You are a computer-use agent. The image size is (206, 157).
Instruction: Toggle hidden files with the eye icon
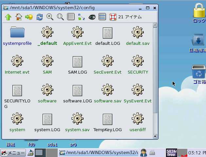click(x=92, y=17)
